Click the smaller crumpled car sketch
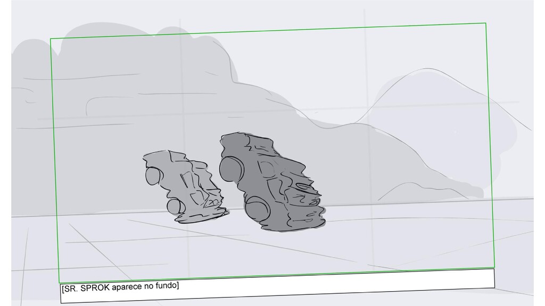This screenshot has height=306, width=545. pos(185,186)
